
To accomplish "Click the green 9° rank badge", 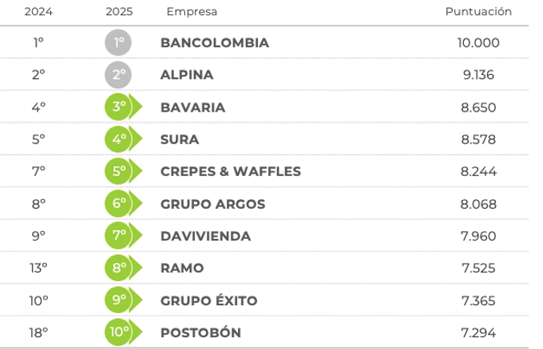I will point(120,300).
